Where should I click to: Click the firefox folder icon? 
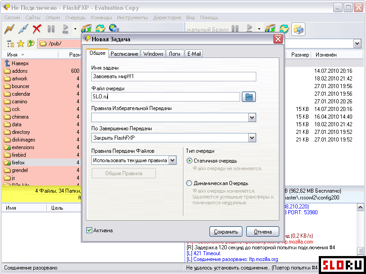pyautogui.click(x=7, y=163)
